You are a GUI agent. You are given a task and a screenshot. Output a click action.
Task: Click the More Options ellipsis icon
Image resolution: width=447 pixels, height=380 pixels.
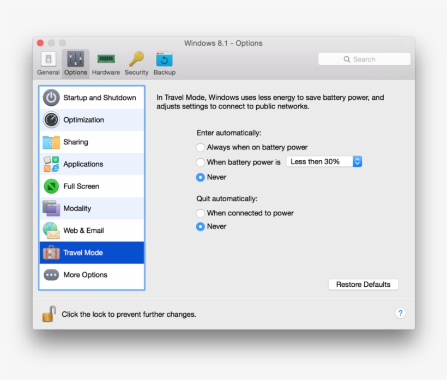click(51, 275)
